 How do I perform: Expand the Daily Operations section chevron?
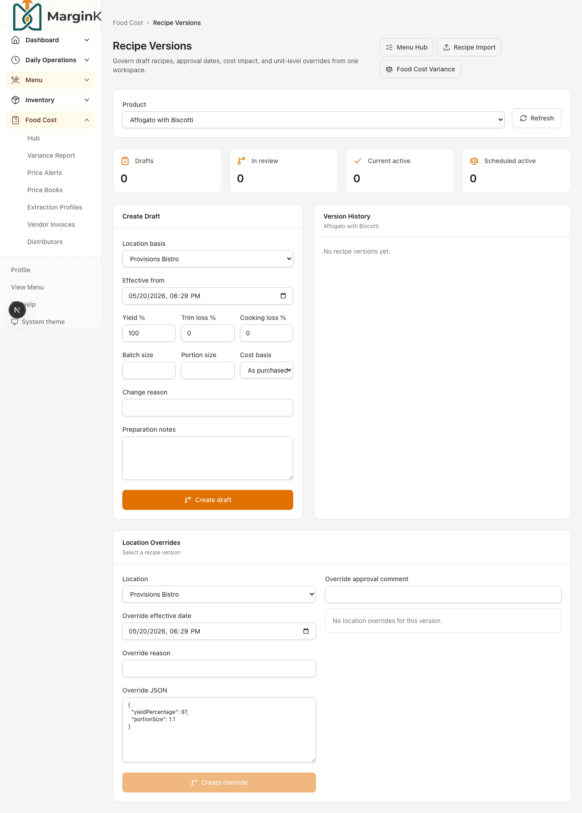[x=87, y=60]
